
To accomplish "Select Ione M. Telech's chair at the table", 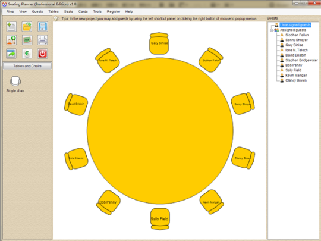I will point(108,61).
